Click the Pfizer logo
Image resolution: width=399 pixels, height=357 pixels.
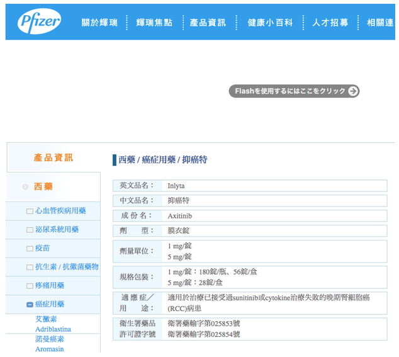coord(39,21)
